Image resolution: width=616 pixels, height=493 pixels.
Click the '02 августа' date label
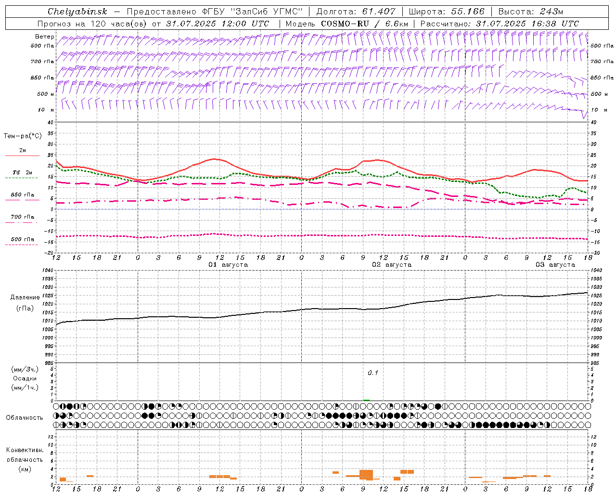[391, 264]
